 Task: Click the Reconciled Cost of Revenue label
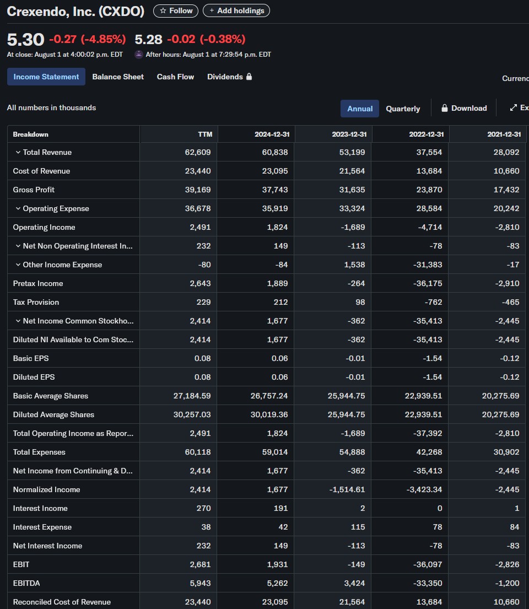coord(62,602)
